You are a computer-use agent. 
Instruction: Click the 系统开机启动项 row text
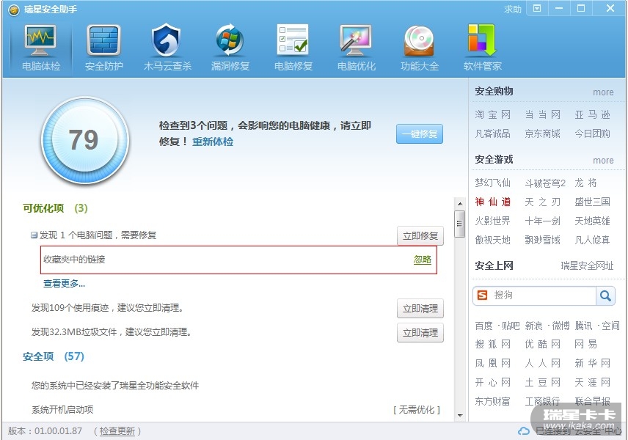pyautogui.click(x=62, y=410)
